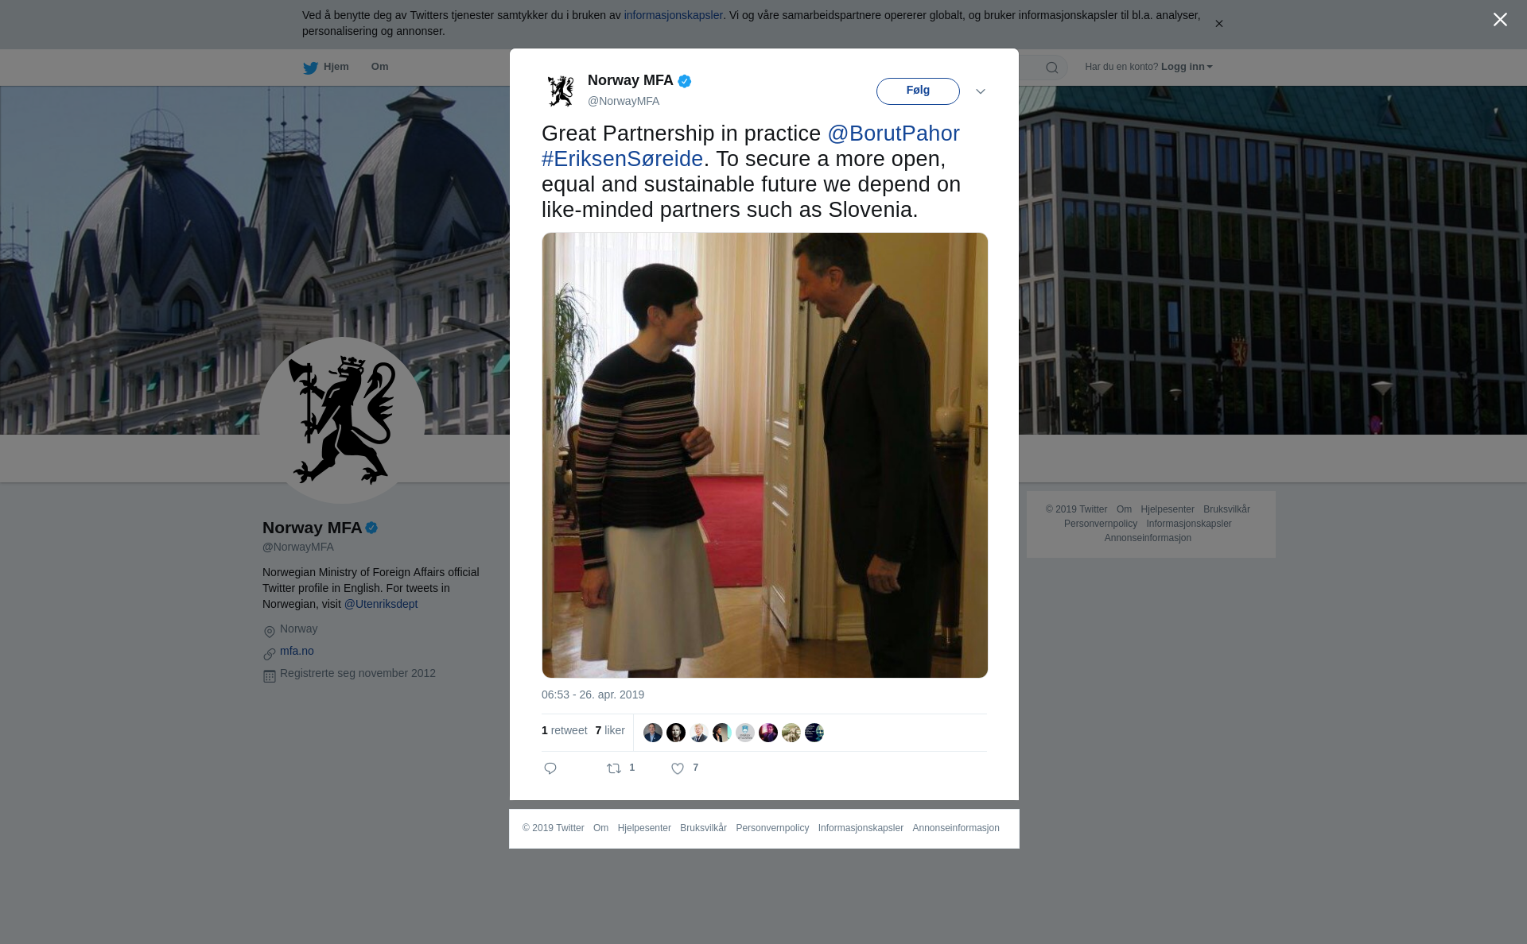Click the Twitter bird Hjem icon
Image resolution: width=1527 pixels, height=944 pixels.
pyautogui.click(x=310, y=68)
